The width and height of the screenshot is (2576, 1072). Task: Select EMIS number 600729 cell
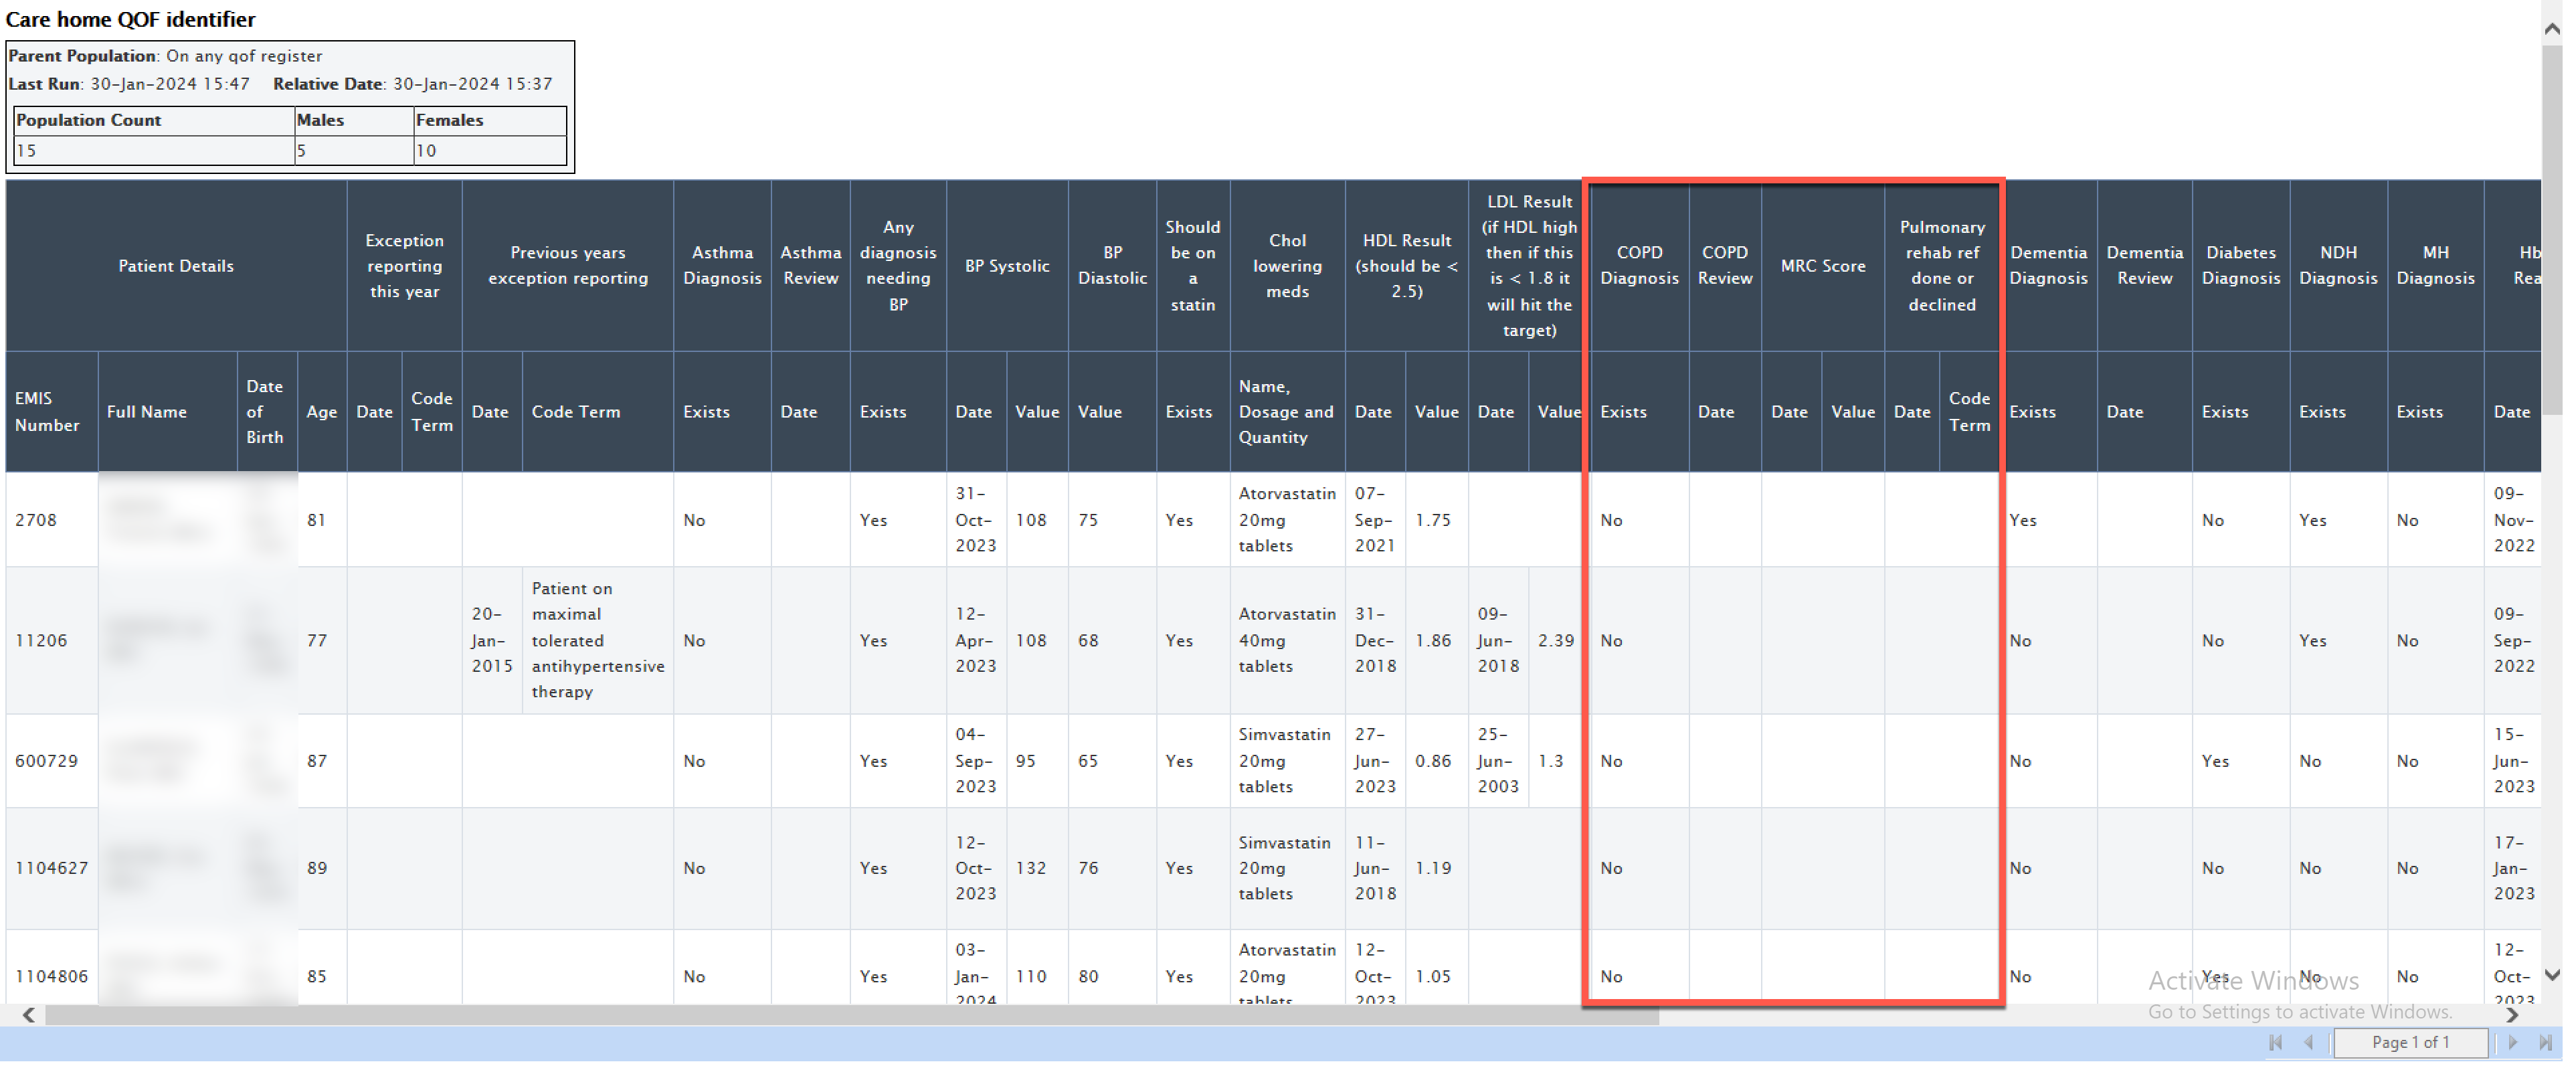click(52, 761)
